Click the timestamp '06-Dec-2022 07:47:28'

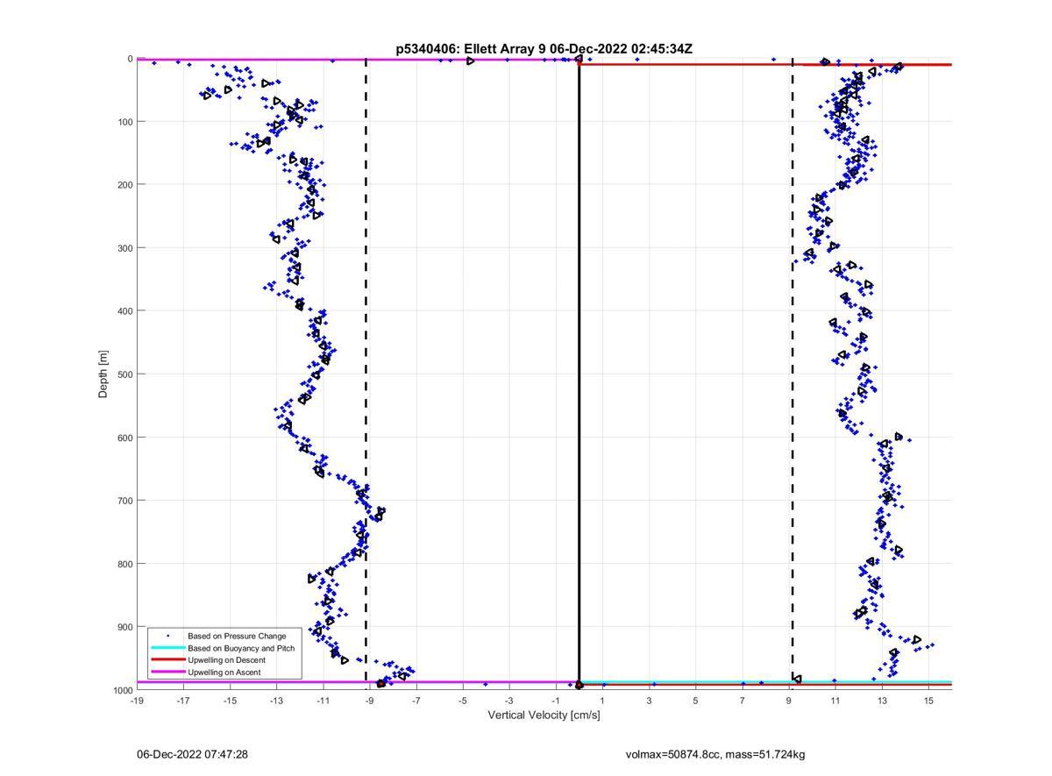pos(192,754)
